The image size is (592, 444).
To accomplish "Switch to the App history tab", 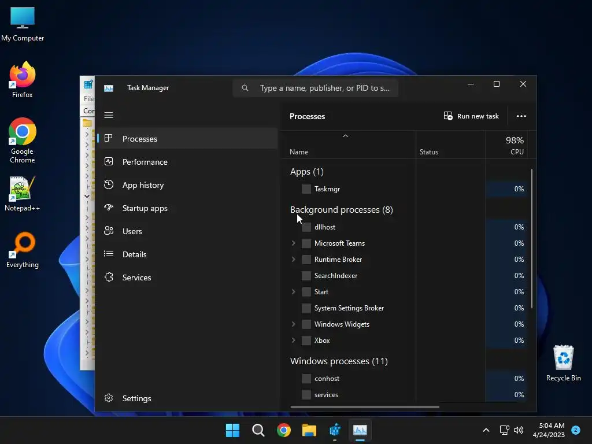I will point(187,185).
